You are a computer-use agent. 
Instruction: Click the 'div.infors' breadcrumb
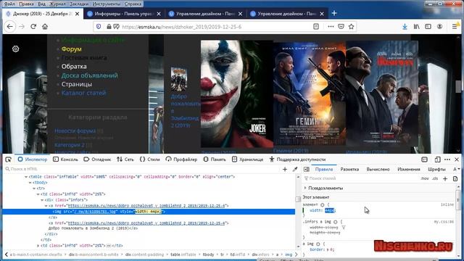tap(260, 254)
